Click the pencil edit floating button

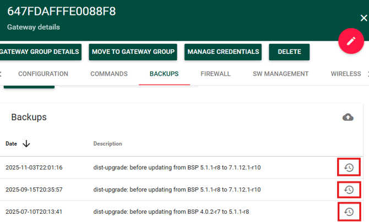pos(351,41)
